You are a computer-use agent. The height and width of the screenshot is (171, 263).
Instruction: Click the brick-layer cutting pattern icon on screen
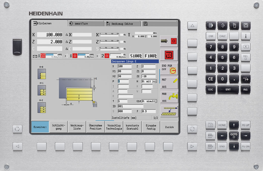(x=169, y=111)
